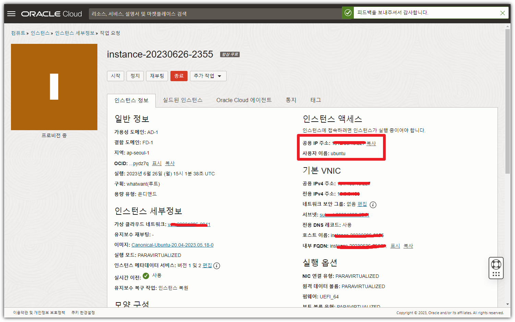Edit the network security group
The height and width of the screenshot is (322, 515).
click(362, 204)
